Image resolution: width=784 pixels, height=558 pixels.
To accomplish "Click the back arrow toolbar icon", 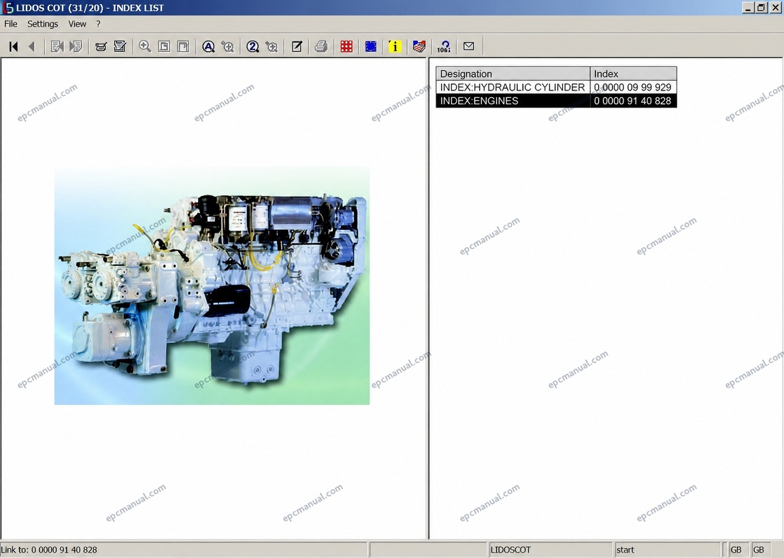I will point(32,46).
